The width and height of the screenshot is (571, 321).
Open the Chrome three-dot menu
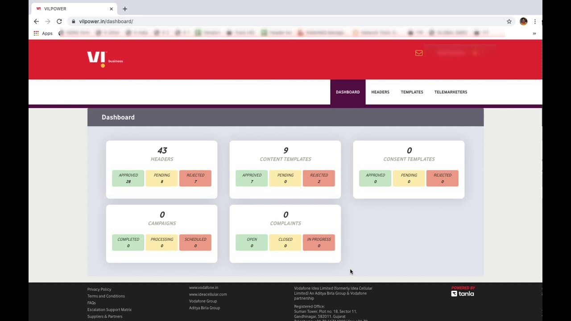click(x=535, y=21)
